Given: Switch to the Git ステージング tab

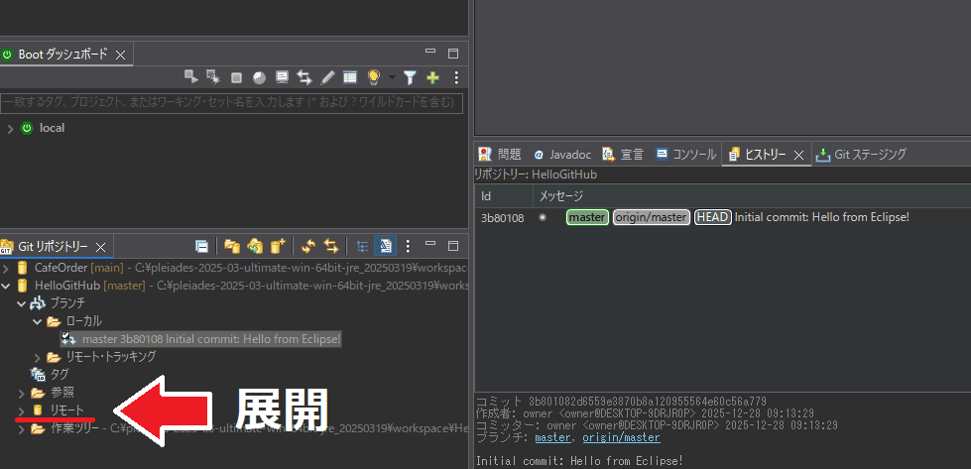Looking at the screenshot, I should click(860, 155).
